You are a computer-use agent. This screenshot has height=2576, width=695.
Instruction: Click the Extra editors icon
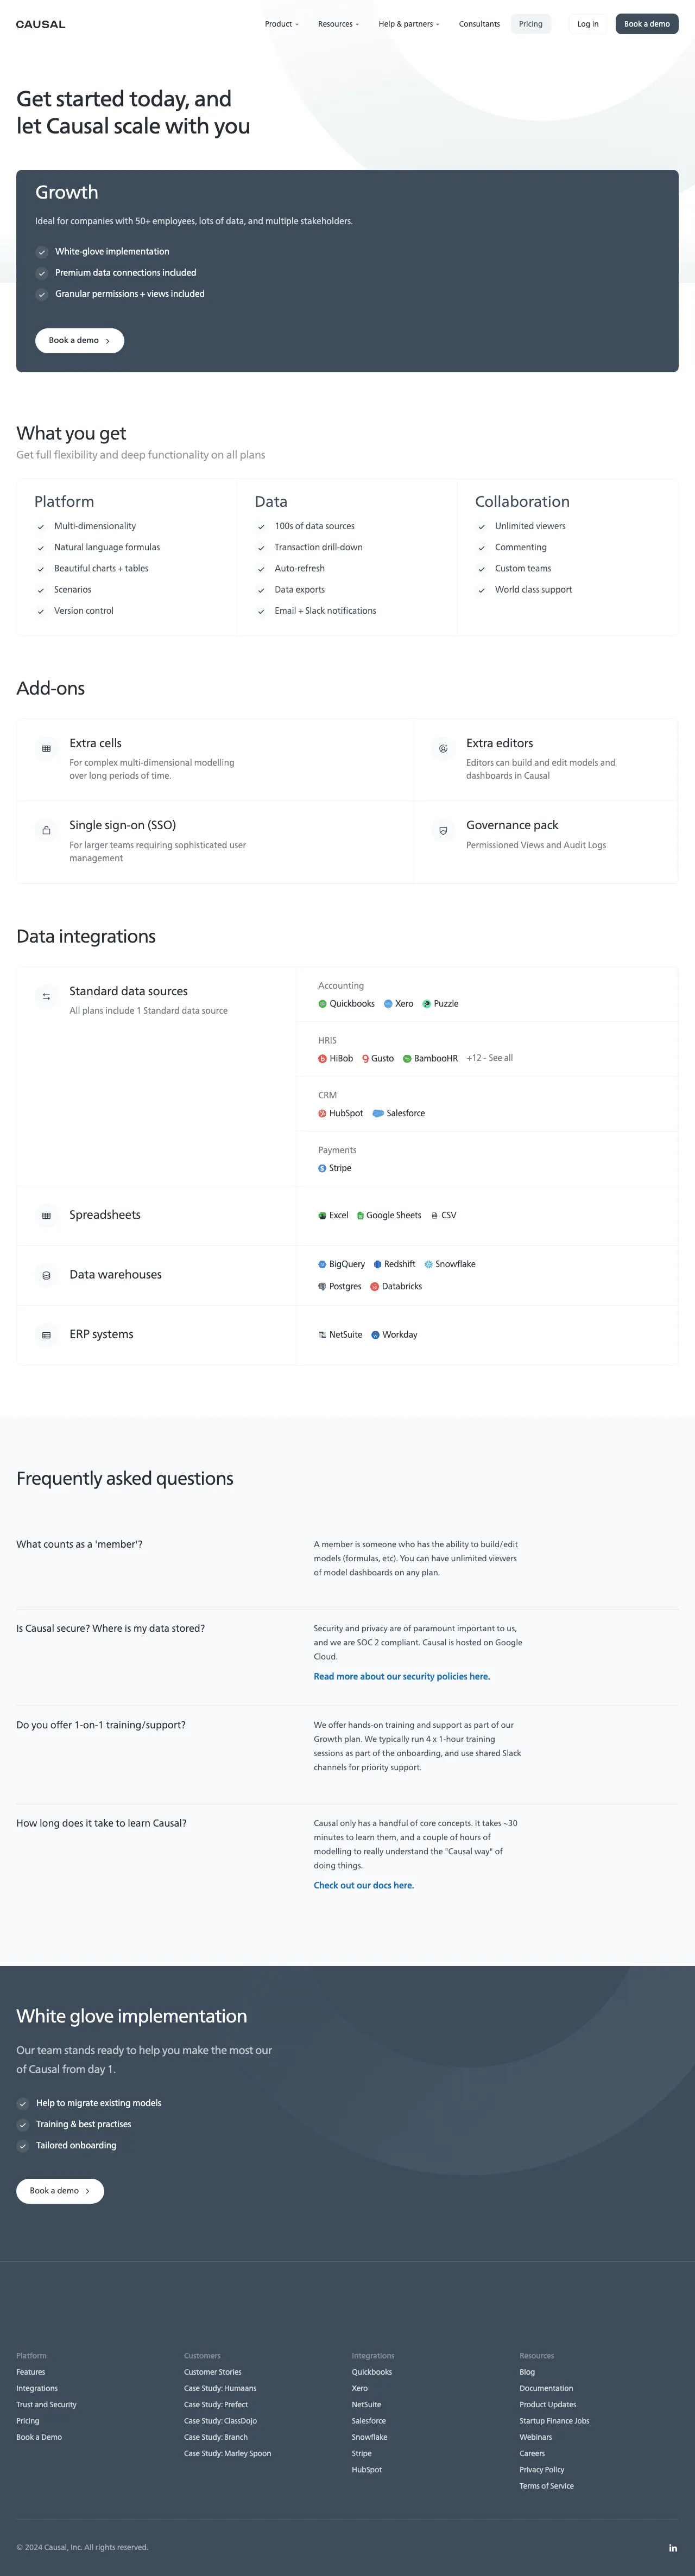443,748
